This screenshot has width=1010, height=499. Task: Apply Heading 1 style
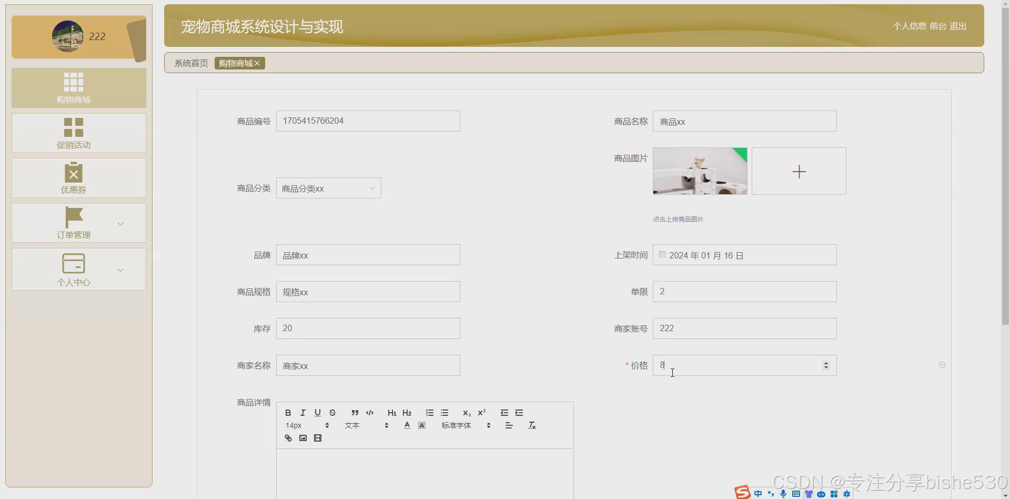392,413
